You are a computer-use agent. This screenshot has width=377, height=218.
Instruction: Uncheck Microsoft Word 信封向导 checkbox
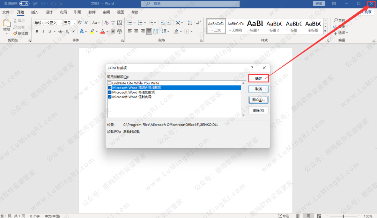[x=110, y=97]
